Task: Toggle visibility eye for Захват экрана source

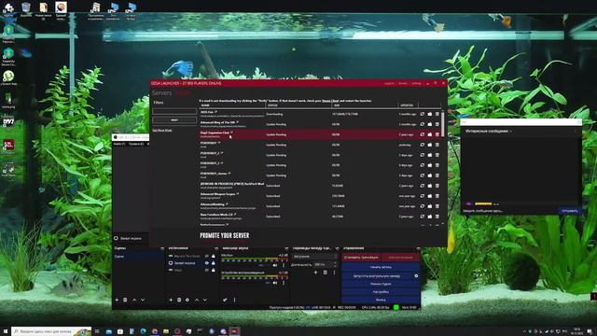Action: click(207, 263)
